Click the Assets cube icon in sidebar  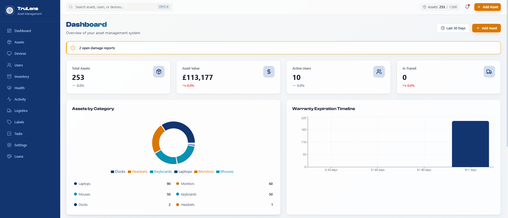(9, 42)
